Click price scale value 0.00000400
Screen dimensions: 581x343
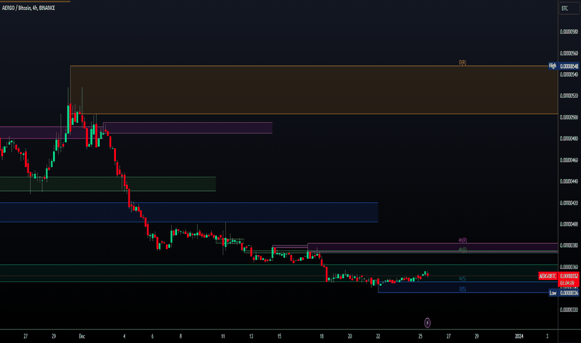coord(569,225)
